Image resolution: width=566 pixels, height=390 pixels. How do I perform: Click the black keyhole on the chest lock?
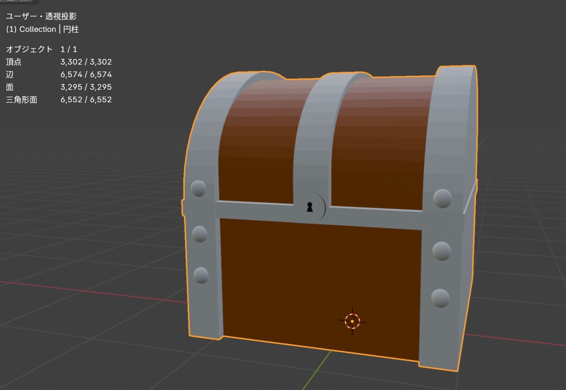coord(310,207)
